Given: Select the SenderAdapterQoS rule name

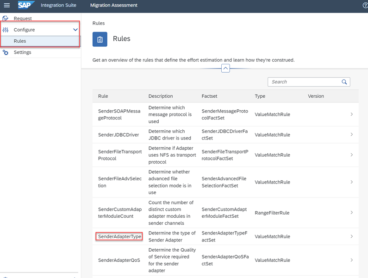Looking at the screenshot, I should coord(119,260).
